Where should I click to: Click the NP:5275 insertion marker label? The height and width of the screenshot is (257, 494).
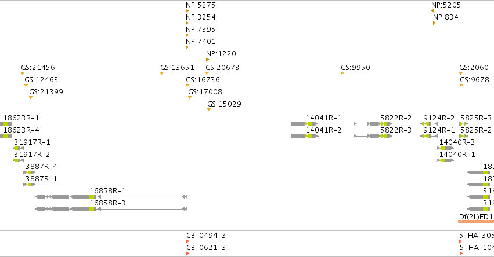(x=200, y=5)
